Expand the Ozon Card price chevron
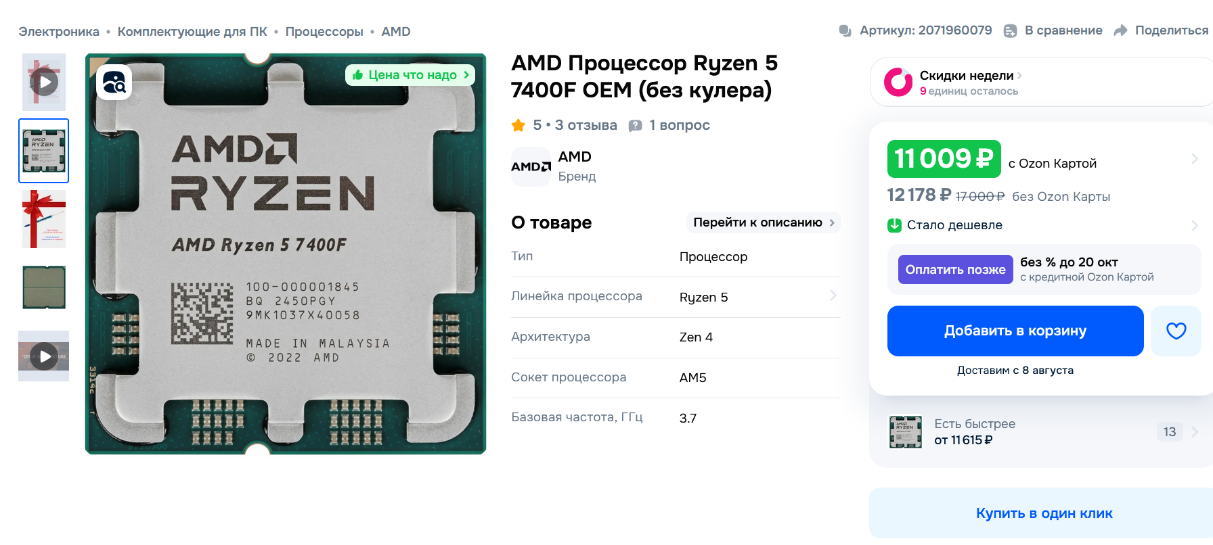Screen dimensions: 1213x545 1194,159
